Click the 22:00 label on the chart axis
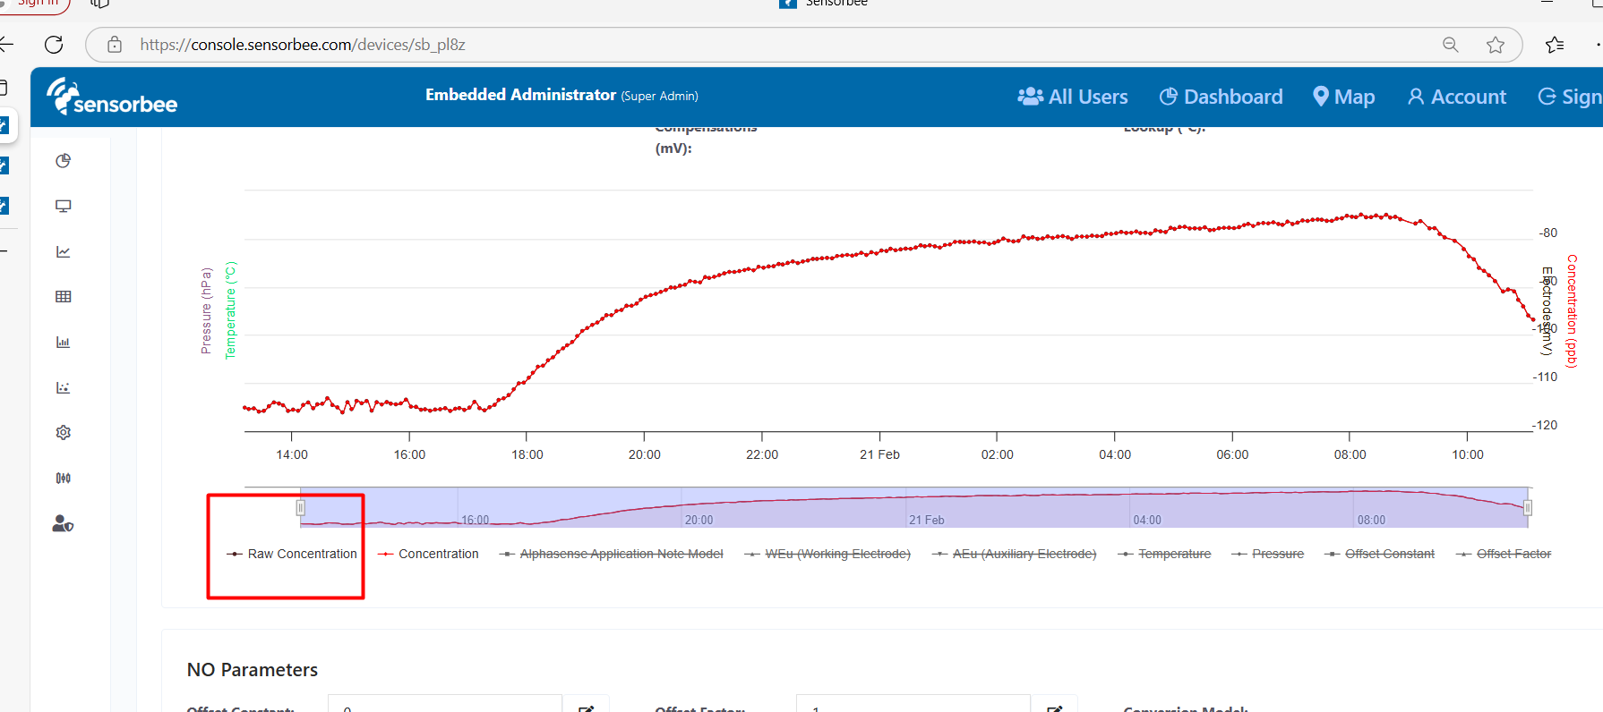The image size is (1603, 712). click(x=762, y=454)
